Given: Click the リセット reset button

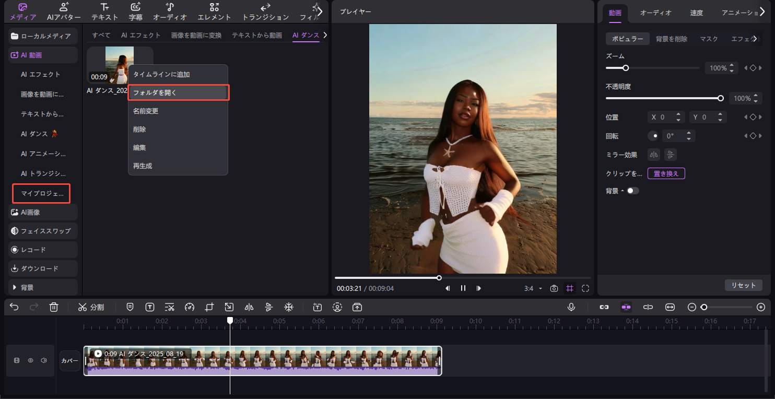Looking at the screenshot, I should click(744, 285).
